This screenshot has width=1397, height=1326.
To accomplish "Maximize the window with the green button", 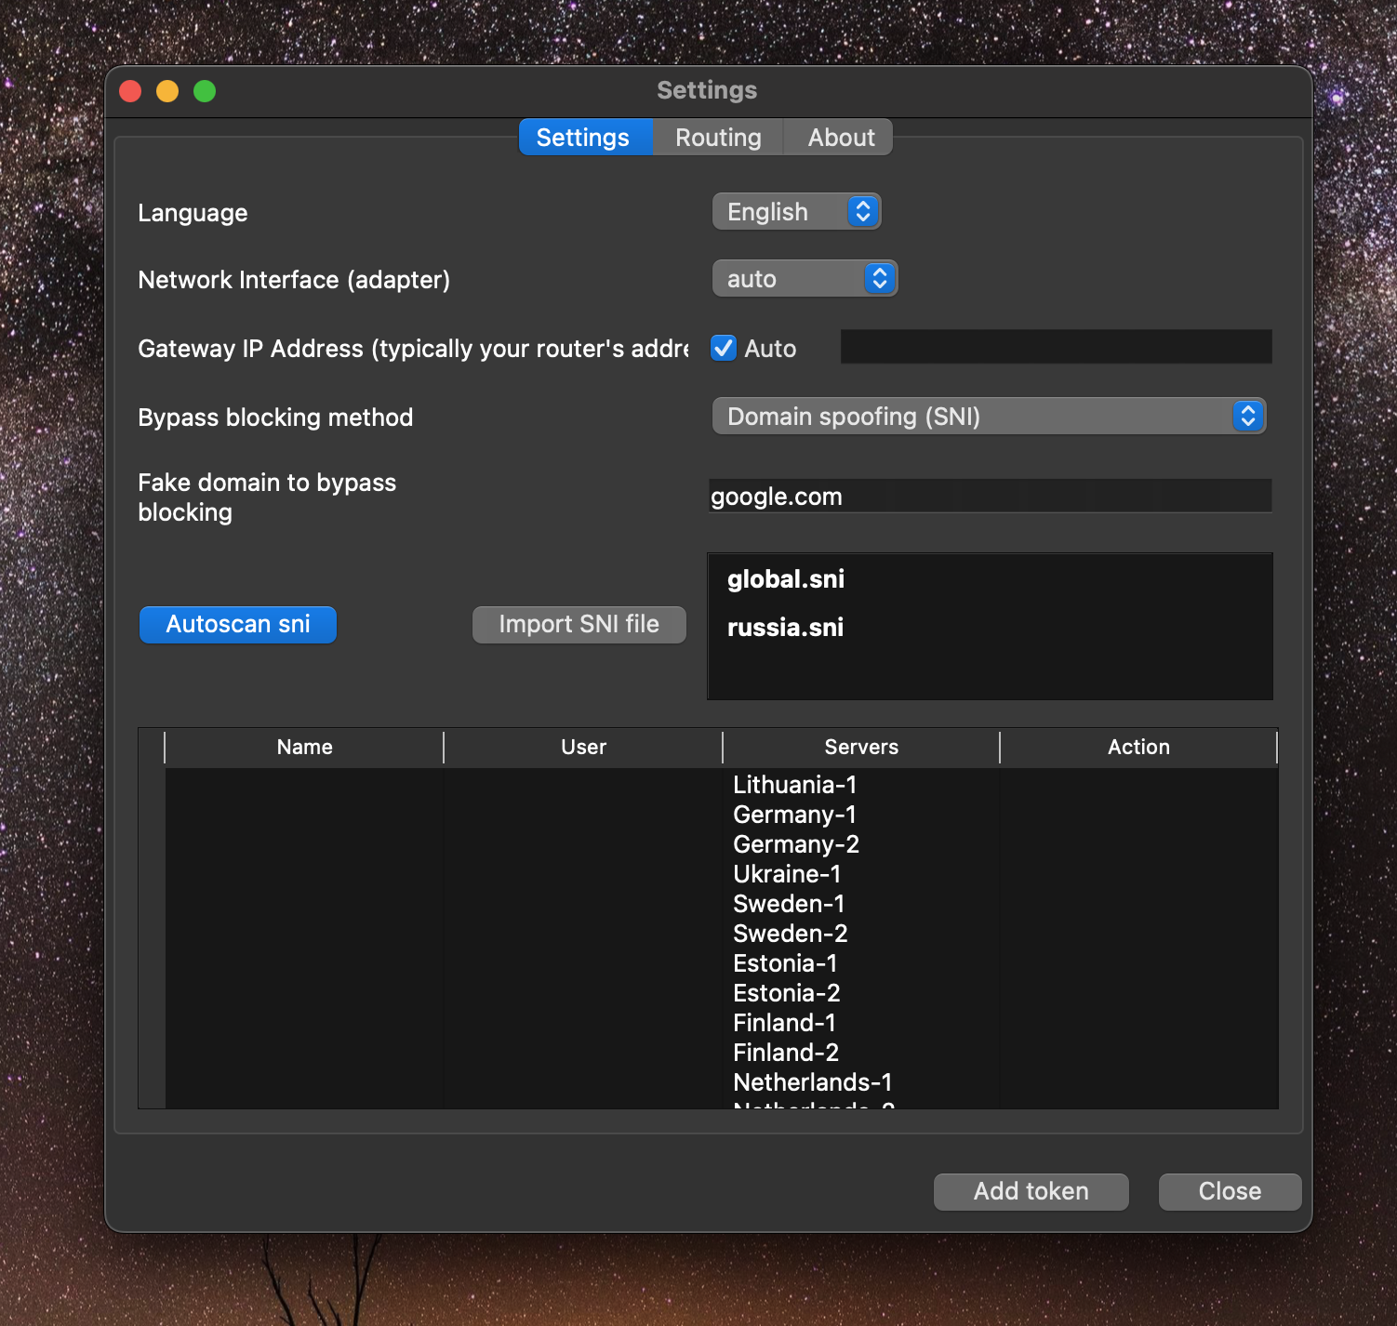I will (205, 91).
